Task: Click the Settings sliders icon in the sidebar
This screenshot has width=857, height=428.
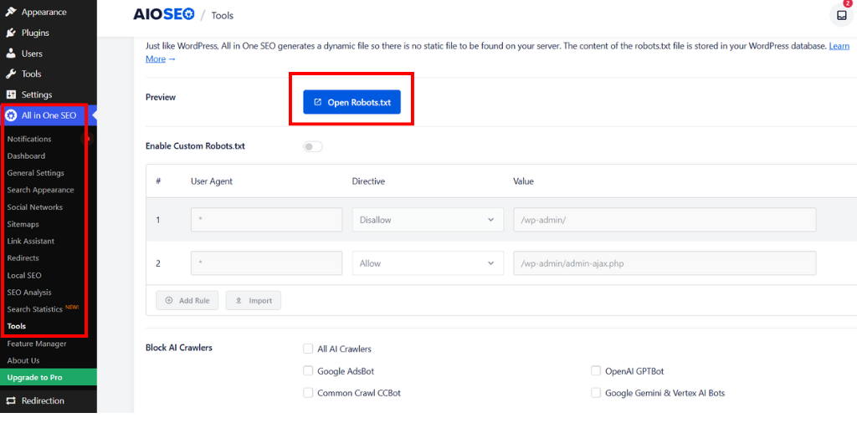Action: [x=10, y=94]
